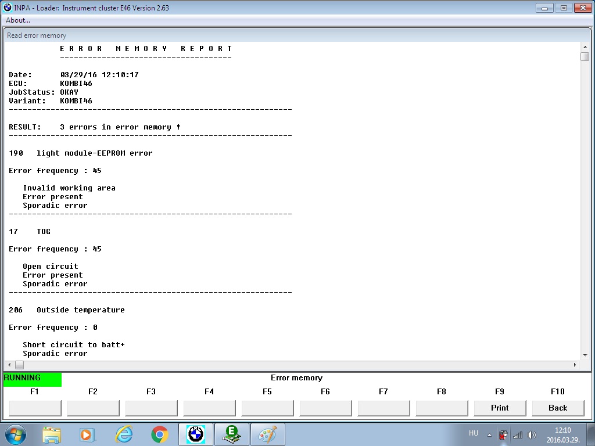Click the '190 light module-EEPROM error' line
595x446 pixels.
[80, 153]
